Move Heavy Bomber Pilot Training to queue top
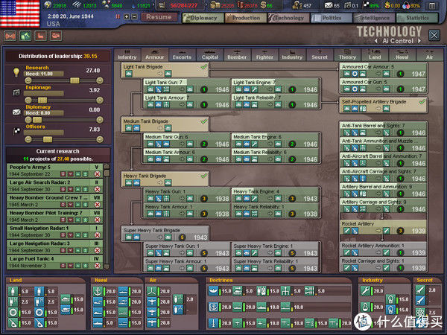The height and width of the screenshot is (335, 447). pyautogui.click(x=85, y=220)
